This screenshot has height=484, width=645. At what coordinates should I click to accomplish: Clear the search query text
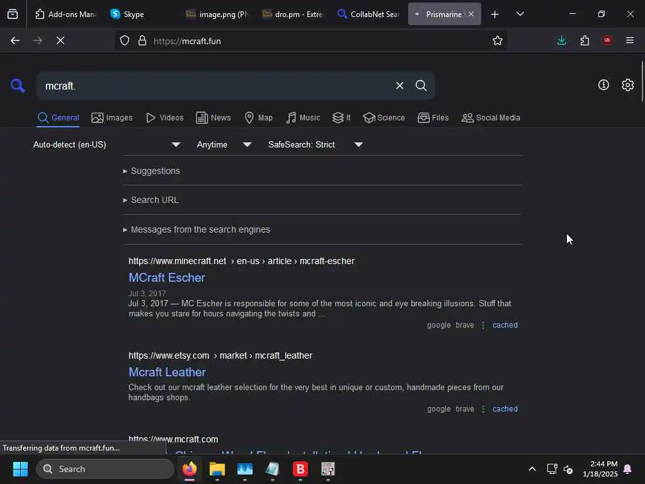coord(399,86)
